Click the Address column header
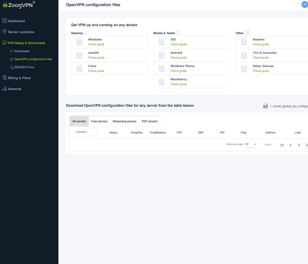Viewport: 308px width, 264px height. pos(271,133)
